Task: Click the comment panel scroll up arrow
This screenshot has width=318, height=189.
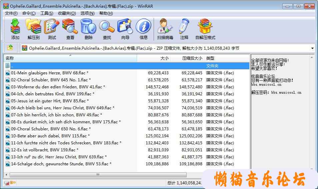Action: pyautogui.click(x=312, y=58)
